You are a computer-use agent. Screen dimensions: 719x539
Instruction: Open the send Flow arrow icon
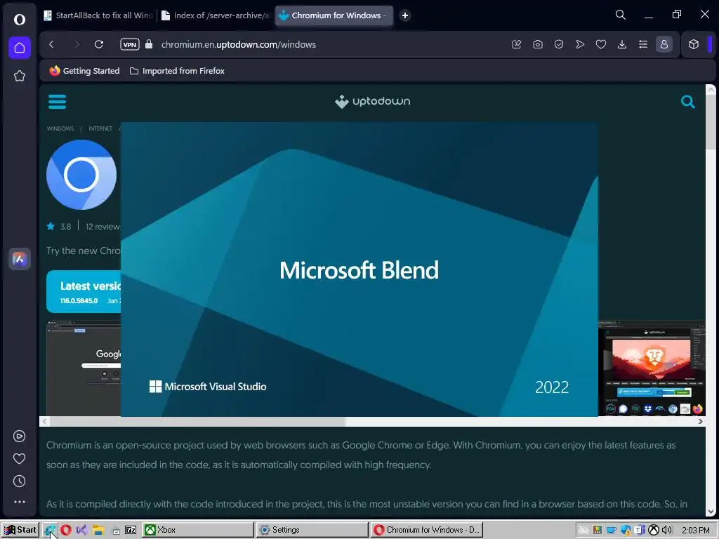pos(579,44)
